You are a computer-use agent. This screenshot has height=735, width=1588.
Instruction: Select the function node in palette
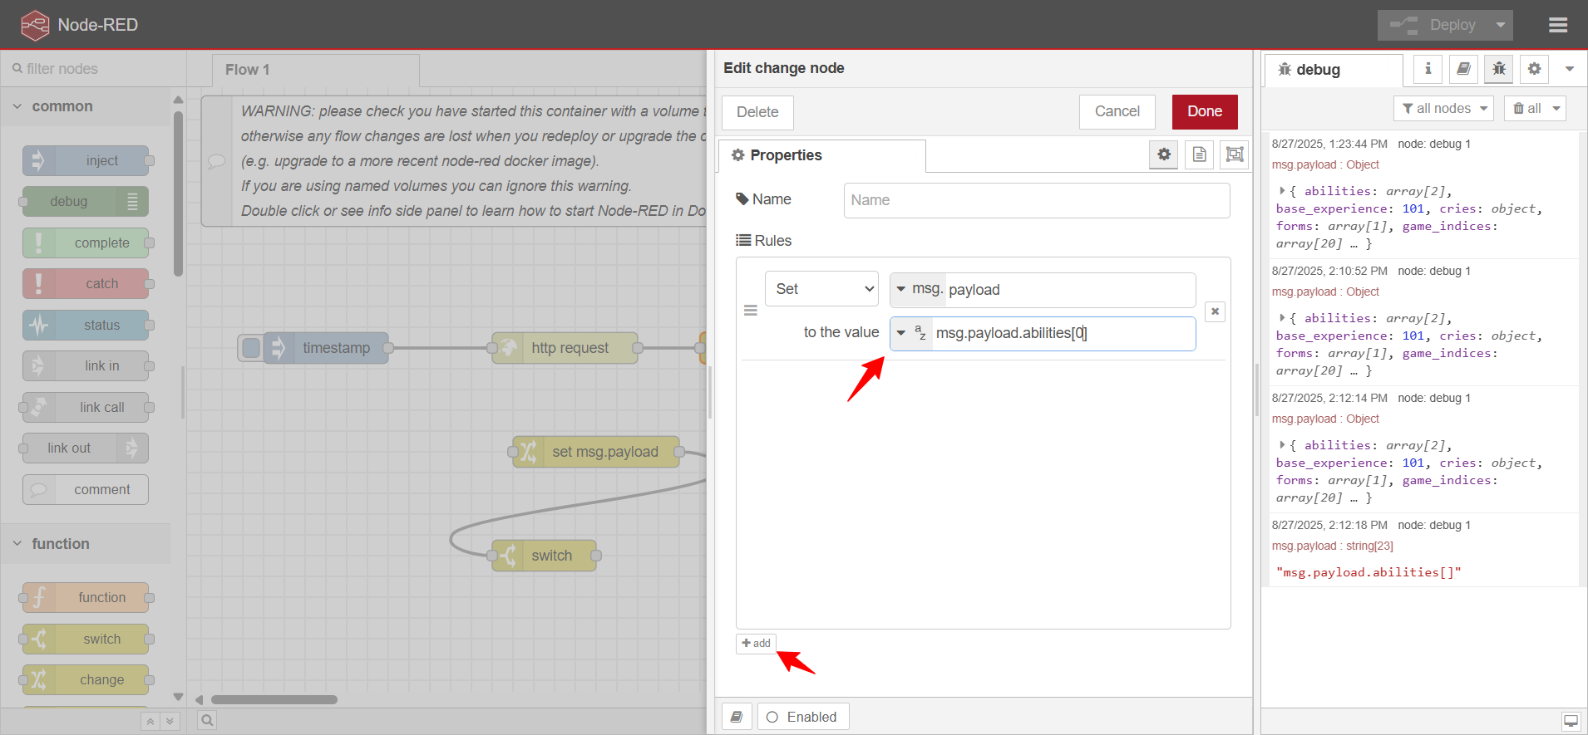coord(86,597)
